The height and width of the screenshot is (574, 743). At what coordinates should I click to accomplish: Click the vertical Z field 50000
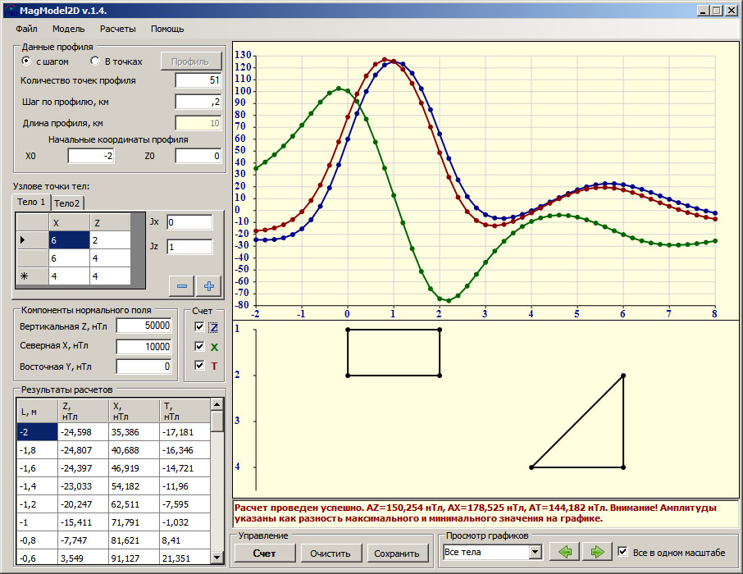point(144,326)
